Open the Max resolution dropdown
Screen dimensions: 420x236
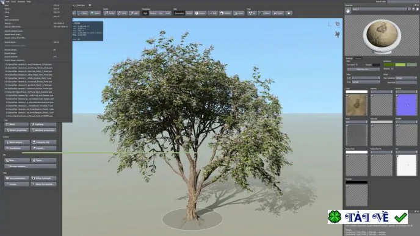406,78
